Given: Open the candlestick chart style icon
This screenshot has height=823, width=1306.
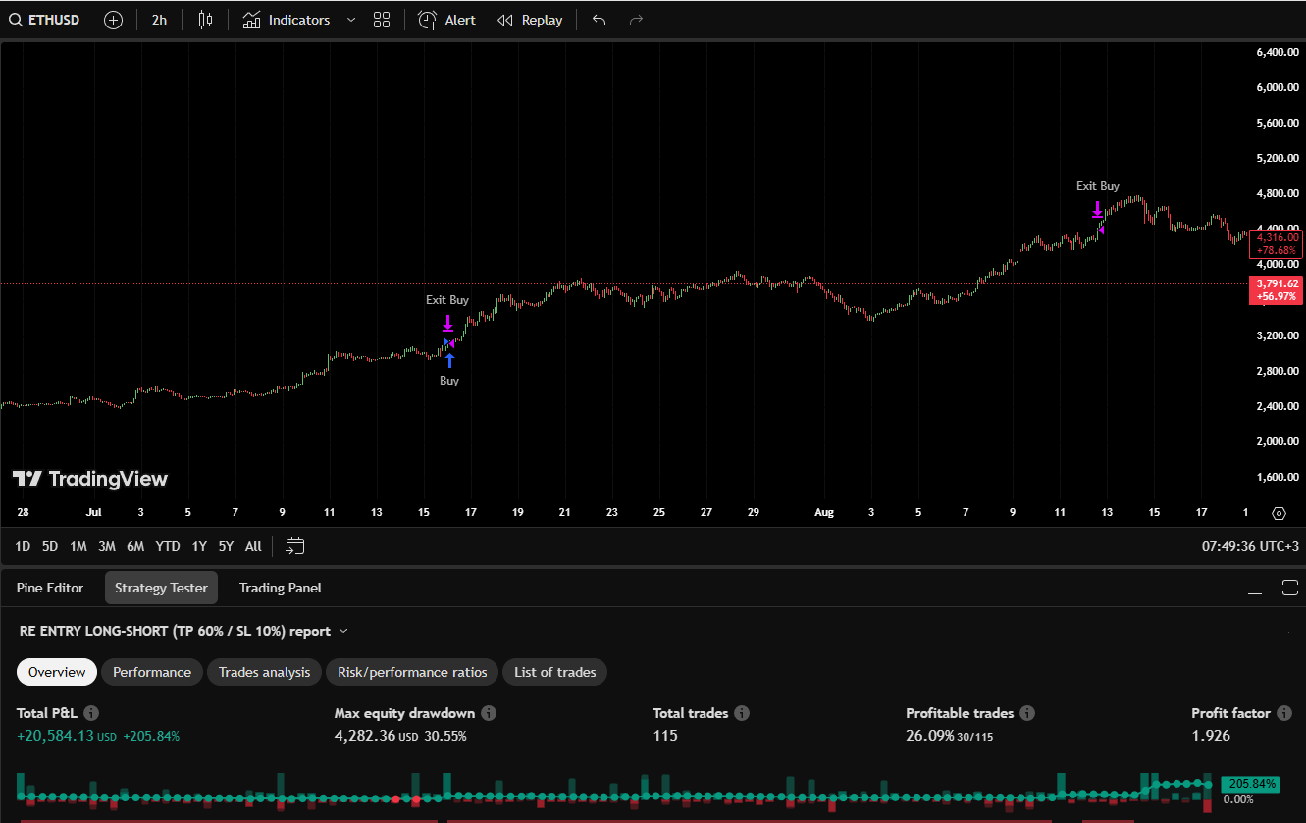Looking at the screenshot, I should tap(205, 20).
